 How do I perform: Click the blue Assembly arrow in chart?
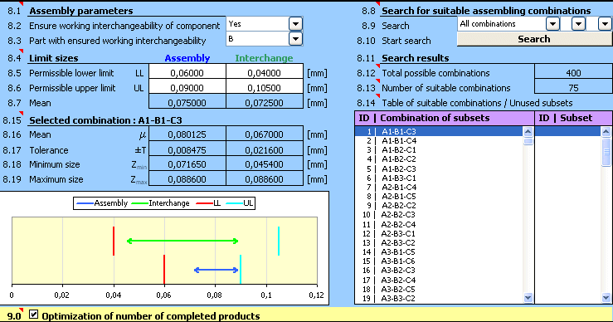pos(216,270)
